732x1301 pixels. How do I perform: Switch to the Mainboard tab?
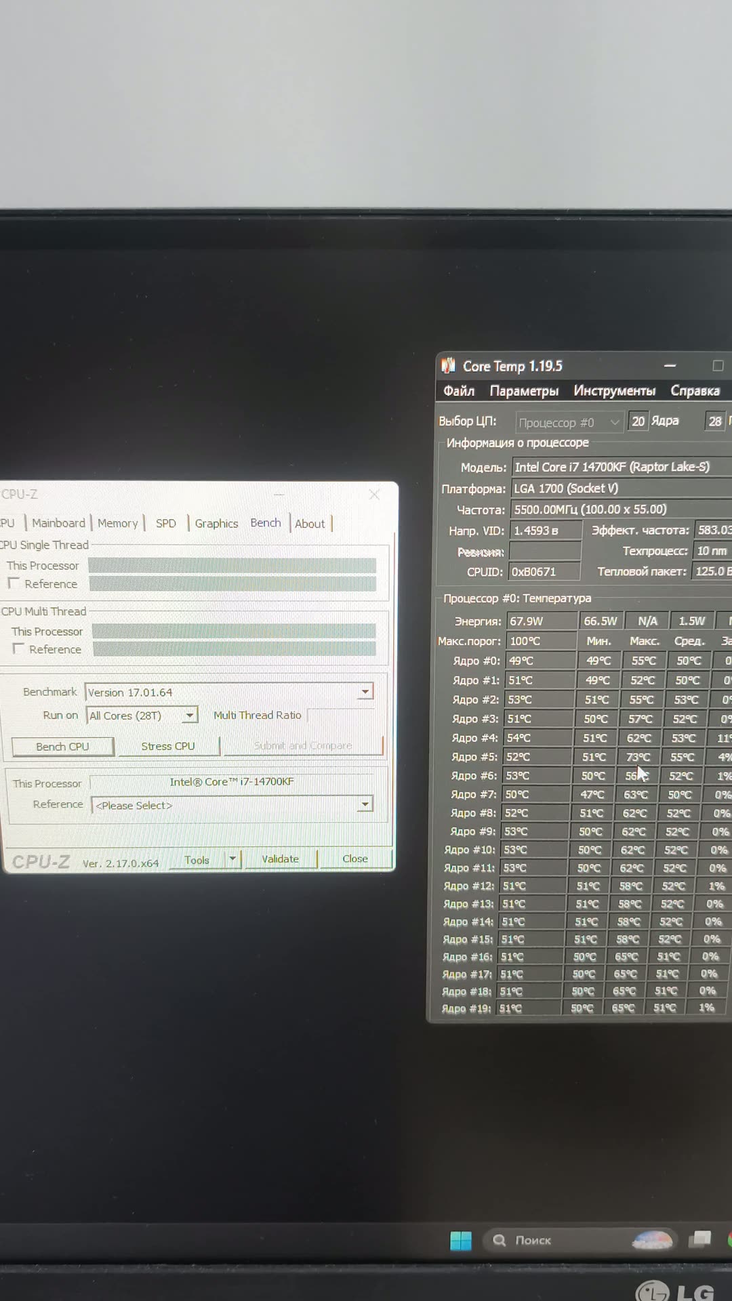[x=58, y=523]
